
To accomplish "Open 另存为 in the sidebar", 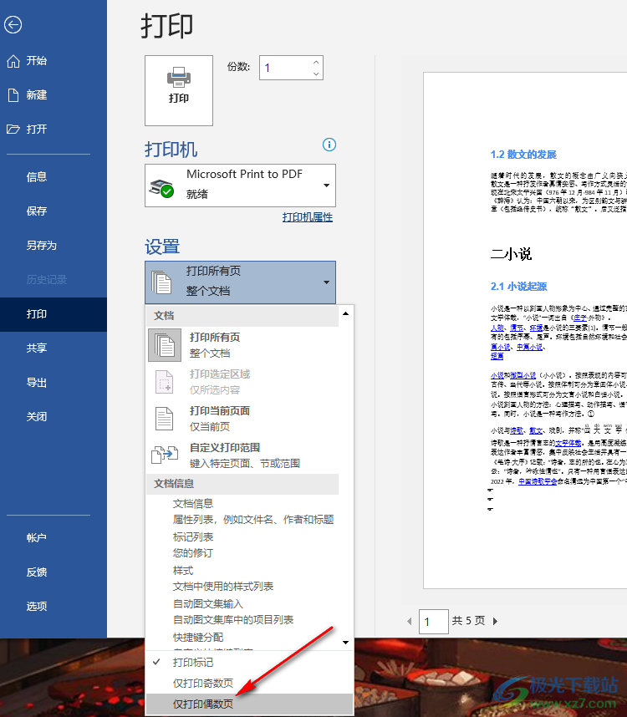I will coord(41,246).
